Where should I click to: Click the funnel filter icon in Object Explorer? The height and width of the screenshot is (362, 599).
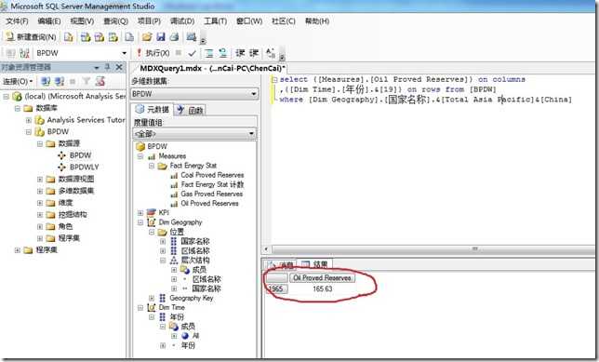(x=87, y=81)
